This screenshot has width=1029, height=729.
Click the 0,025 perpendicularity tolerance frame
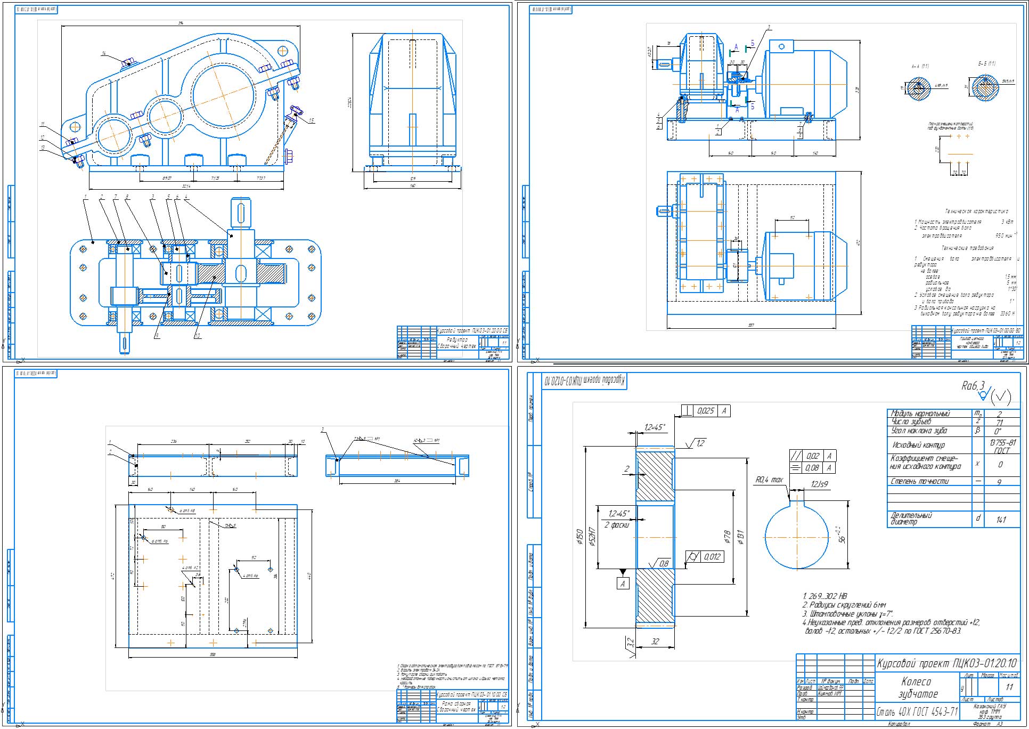tap(706, 411)
